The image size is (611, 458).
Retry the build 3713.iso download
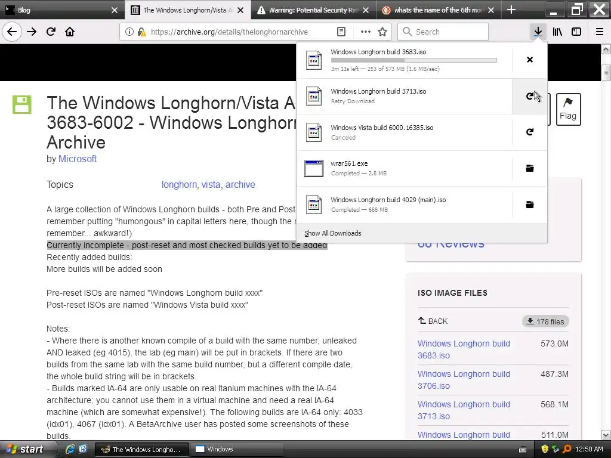530,96
